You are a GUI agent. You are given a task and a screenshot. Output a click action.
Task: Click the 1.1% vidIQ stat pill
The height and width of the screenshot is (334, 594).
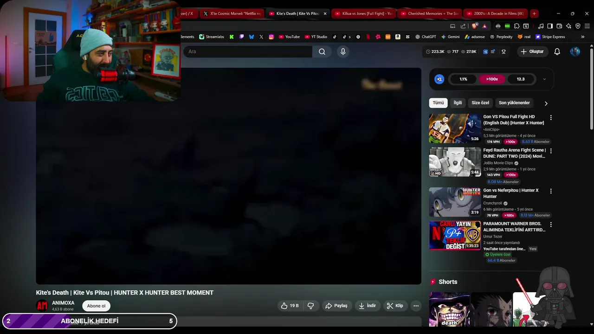tap(463, 79)
